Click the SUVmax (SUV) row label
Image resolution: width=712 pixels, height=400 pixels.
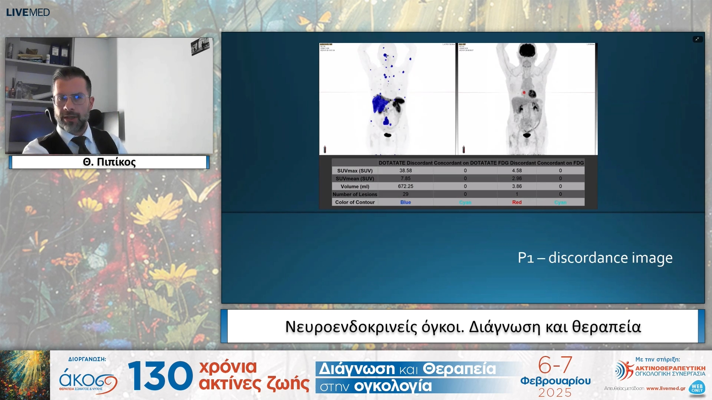point(355,171)
